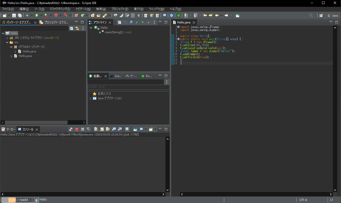
Task: Open the ウィンドウ menu
Action: [x=156, y=9]
